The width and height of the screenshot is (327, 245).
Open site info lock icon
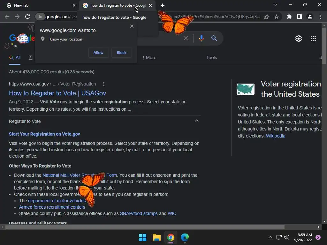pos(40,17)
